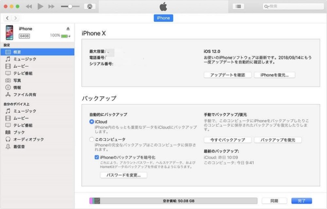Click the fast-forward button
The image size is (327, 209).
pos(51,7)
